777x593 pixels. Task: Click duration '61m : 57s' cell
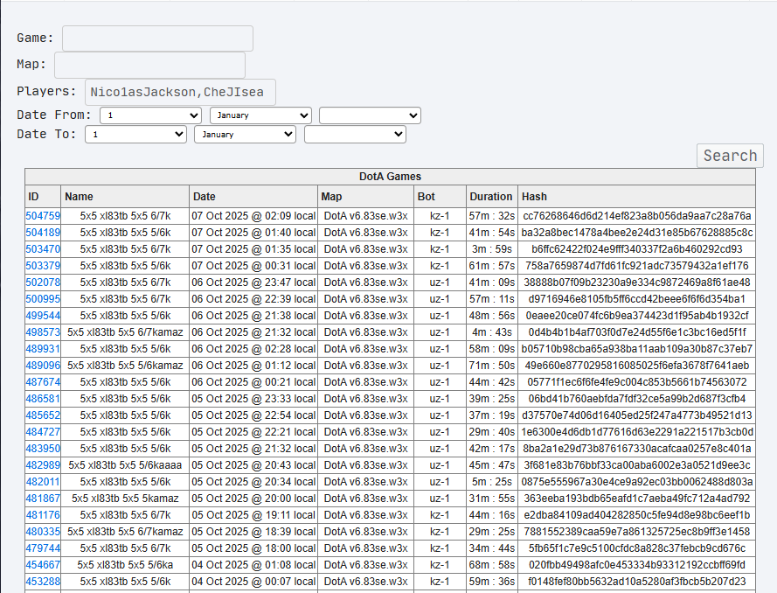(x=492, y=266)
